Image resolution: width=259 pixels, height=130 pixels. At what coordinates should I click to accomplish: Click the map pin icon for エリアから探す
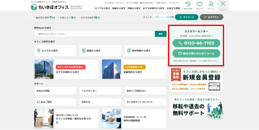point(39,51)
